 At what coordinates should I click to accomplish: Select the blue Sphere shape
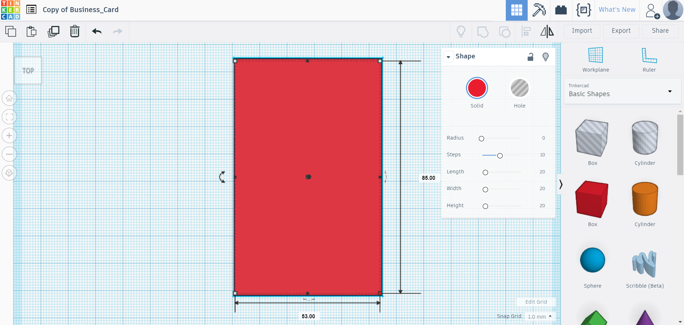point(592,260)
